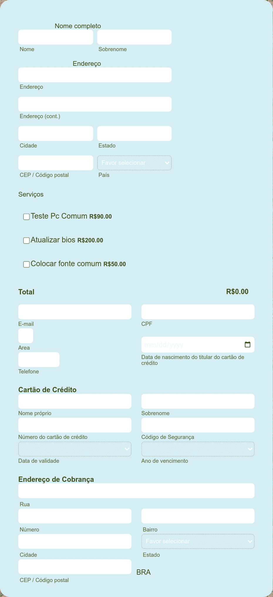Open the calendar picker icon
Viewport: 273px width, 597px height.
[x=247, y=344]
